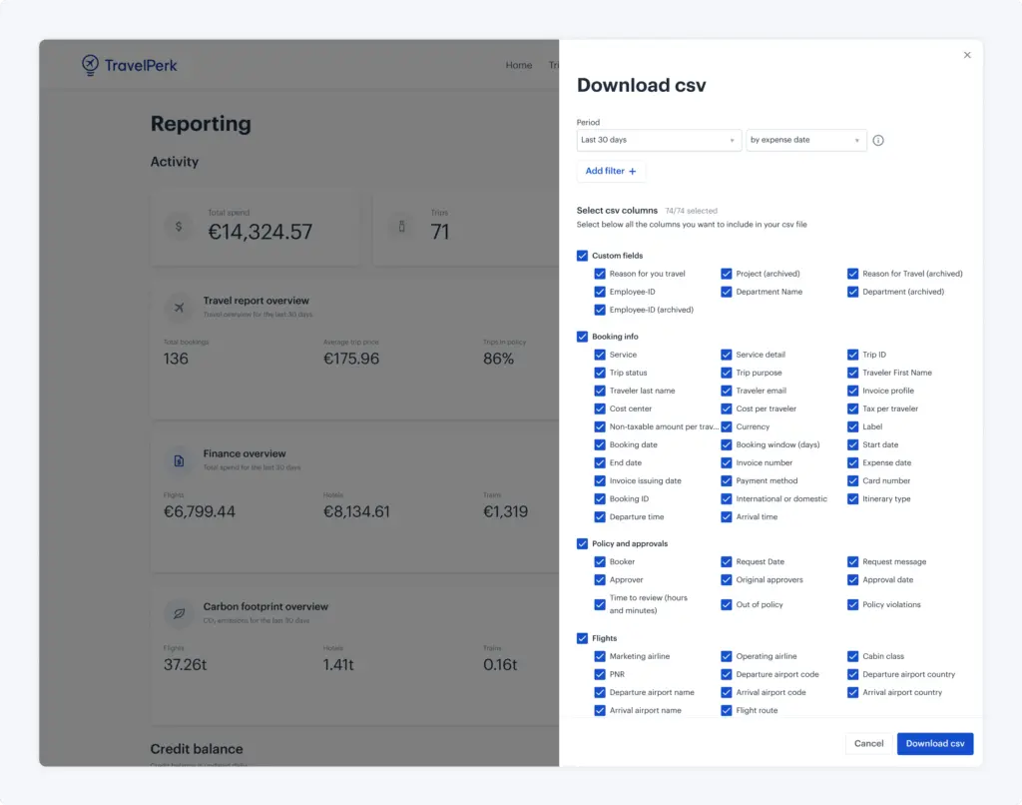Uncheck the Currency checkbox
The image size is (1022, 805).
tap(727, 426)
